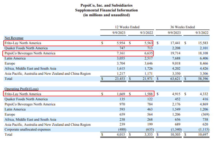Click the Europe operating loss value (369)
Screen dimensions: 215x145
pyautogui.click(x=205, y=114)
